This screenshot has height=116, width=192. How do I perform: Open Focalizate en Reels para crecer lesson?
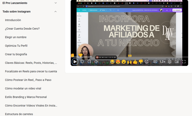coord(31,71)
